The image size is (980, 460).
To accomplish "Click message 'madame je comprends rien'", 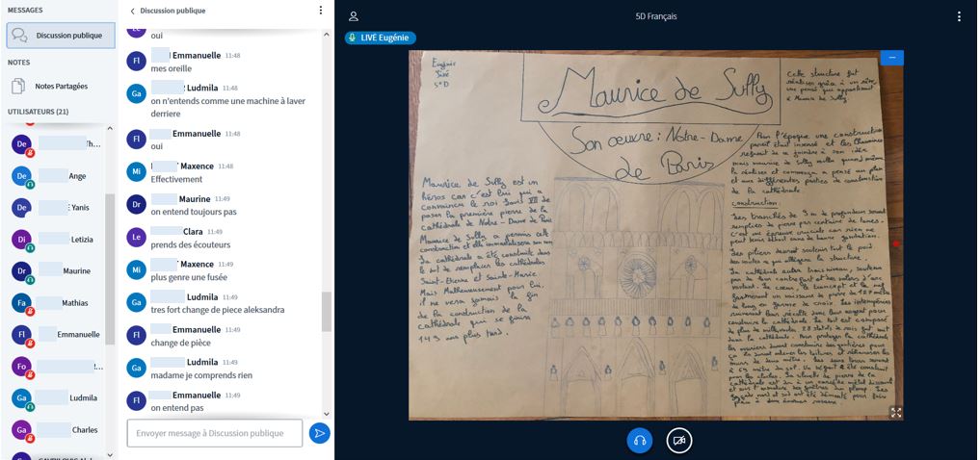I will (201, 375).
